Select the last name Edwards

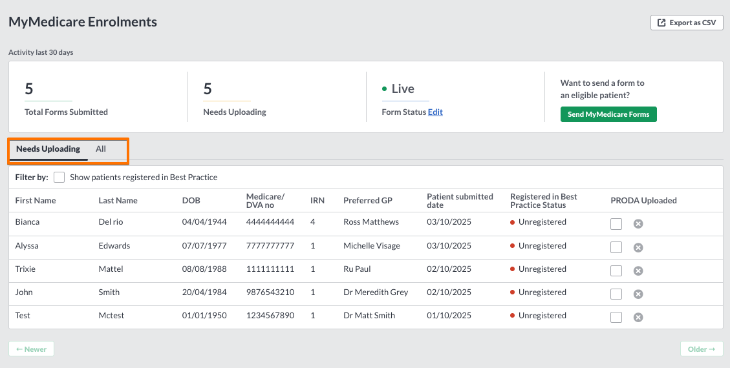point(114,246)
